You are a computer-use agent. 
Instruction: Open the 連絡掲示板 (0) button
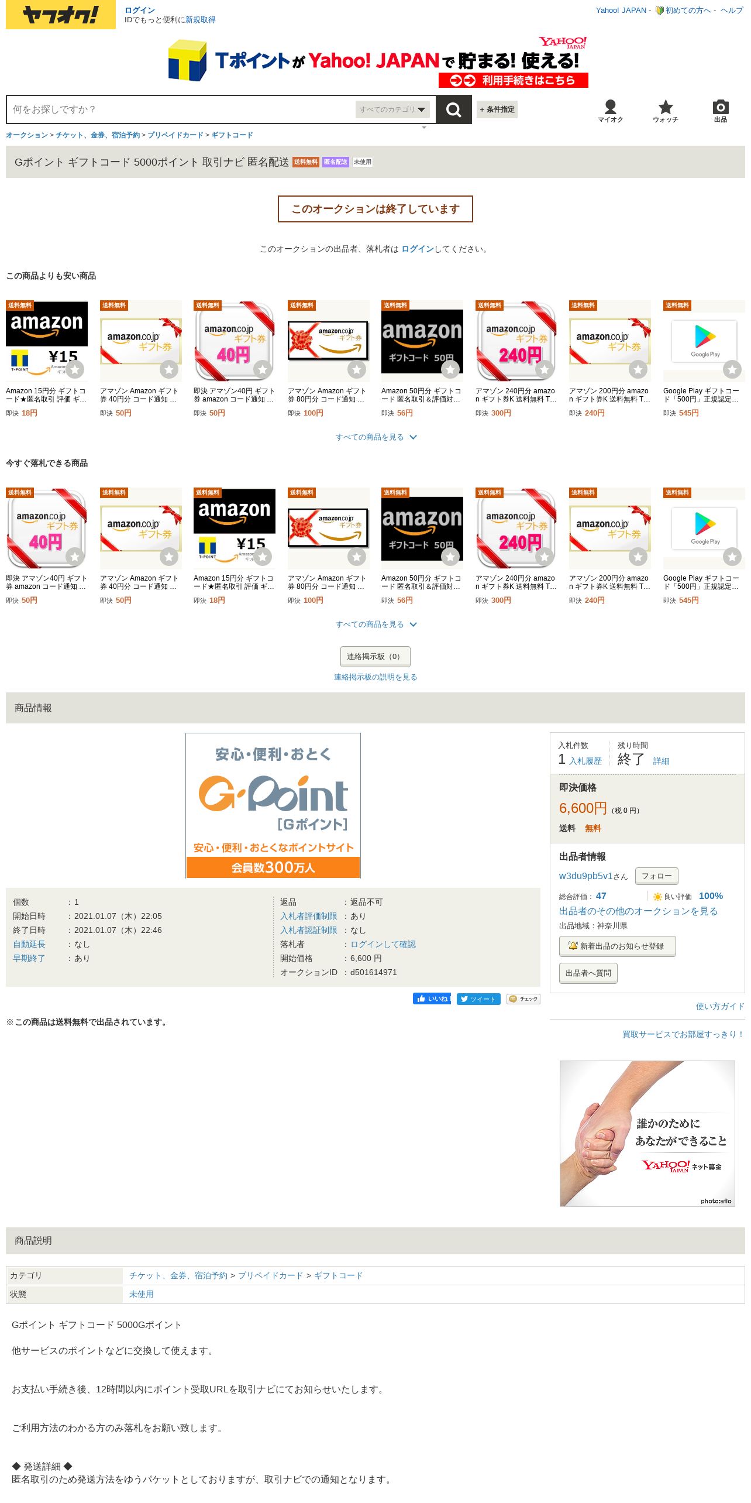coord(375,657)
